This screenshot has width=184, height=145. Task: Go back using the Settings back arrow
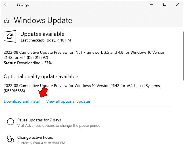click(x=6, y=4)
